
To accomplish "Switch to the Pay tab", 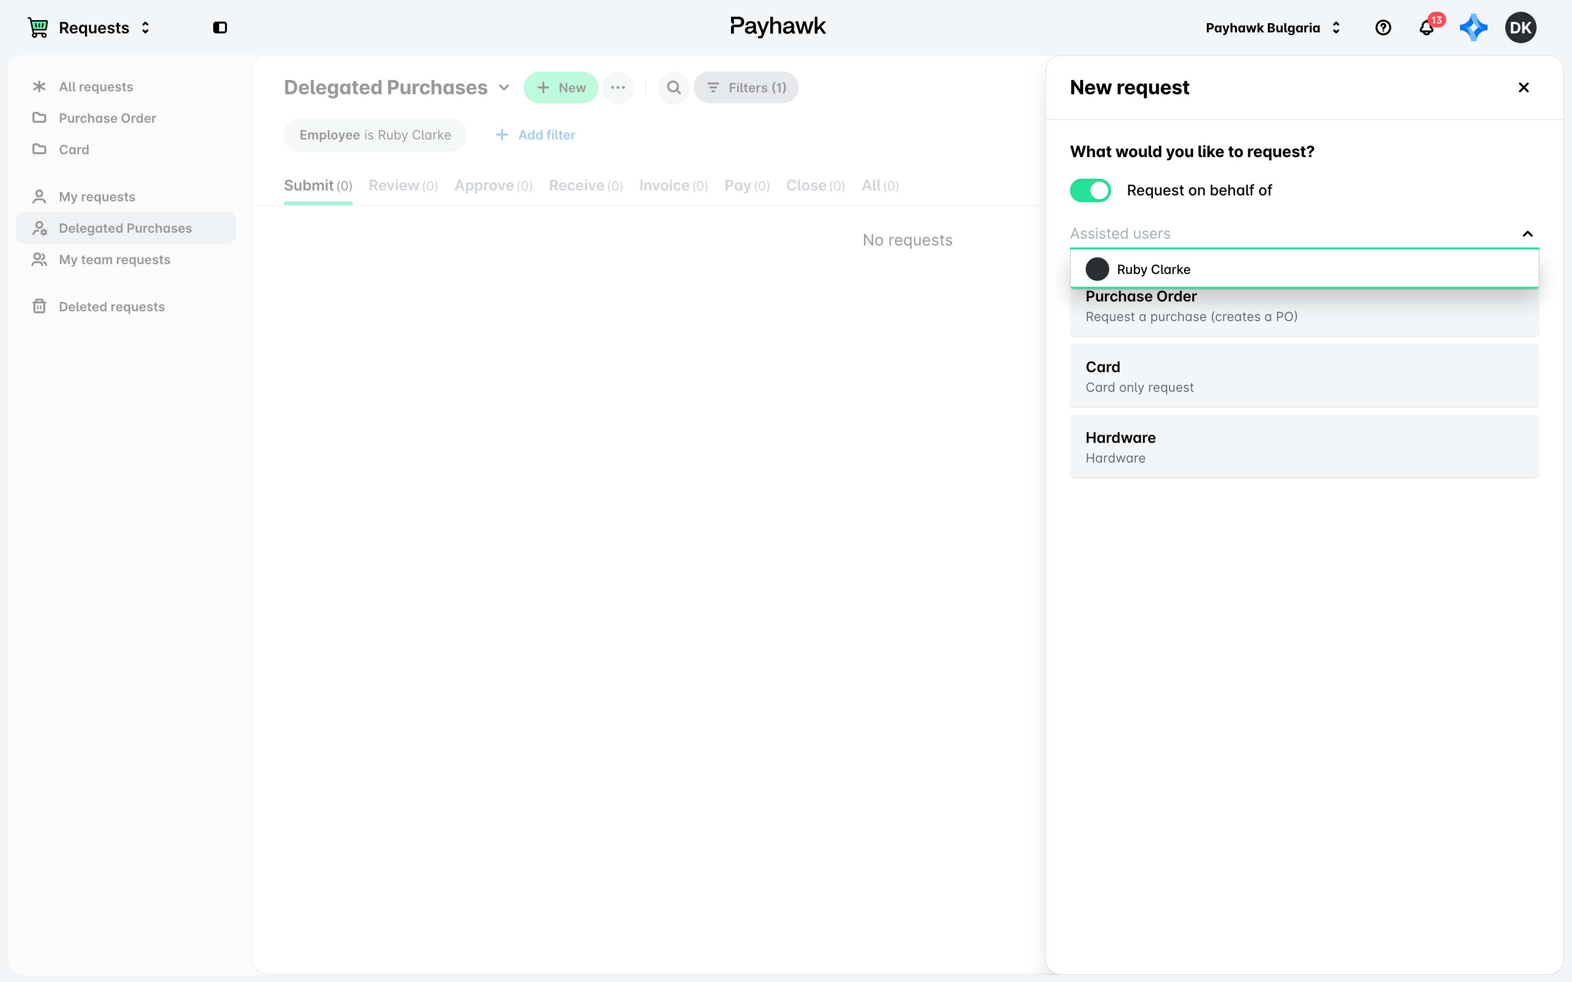I will 747,186.
